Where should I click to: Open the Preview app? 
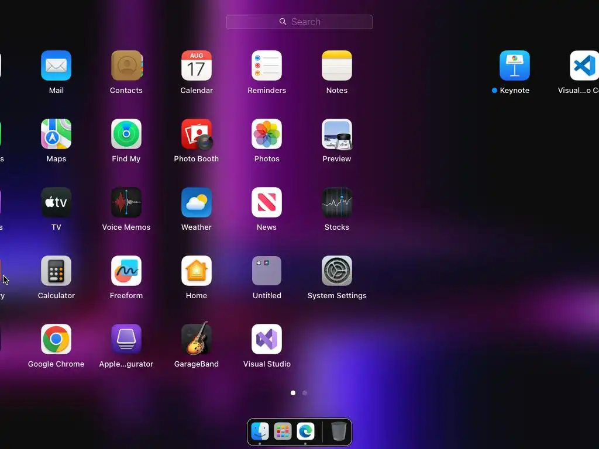coord(337,134)
